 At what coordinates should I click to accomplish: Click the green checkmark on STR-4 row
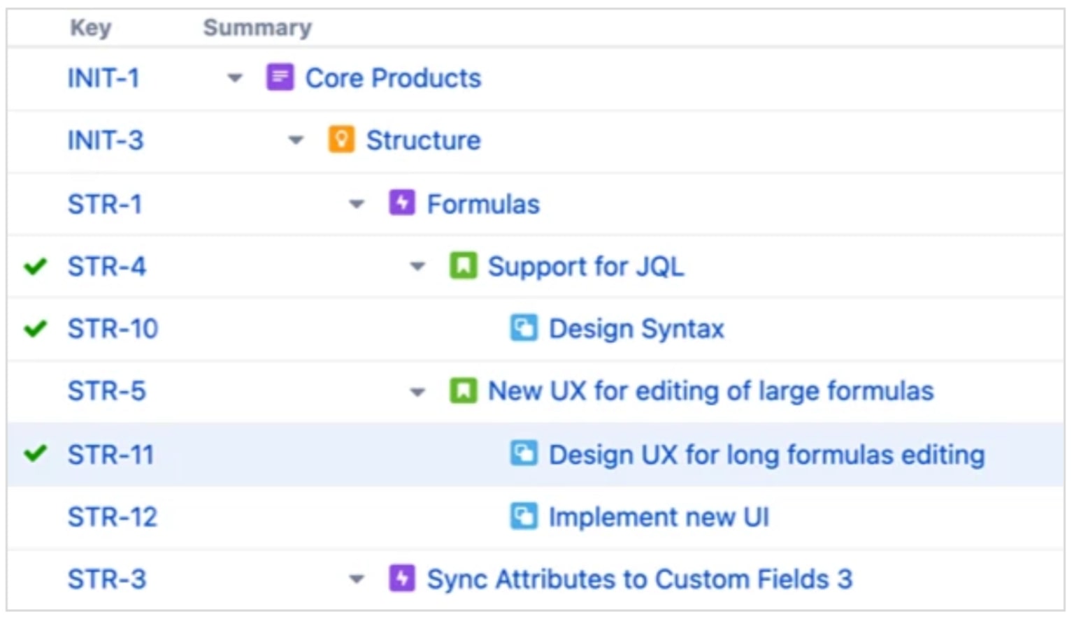point(35,266)
